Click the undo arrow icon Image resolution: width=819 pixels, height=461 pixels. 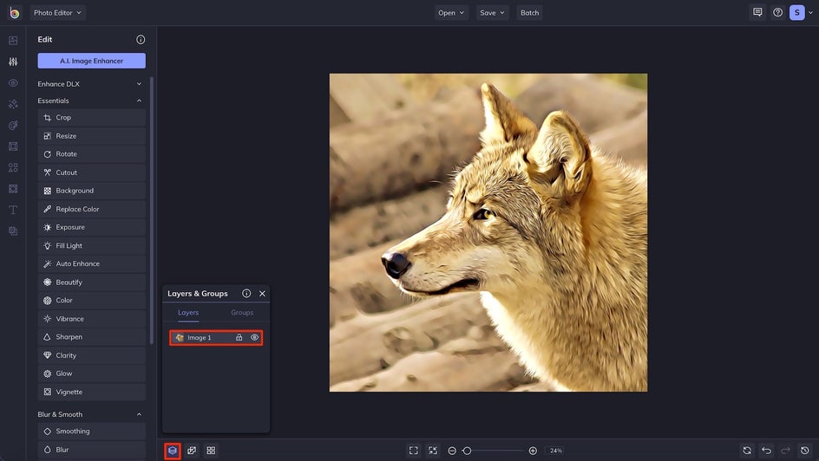766,451
